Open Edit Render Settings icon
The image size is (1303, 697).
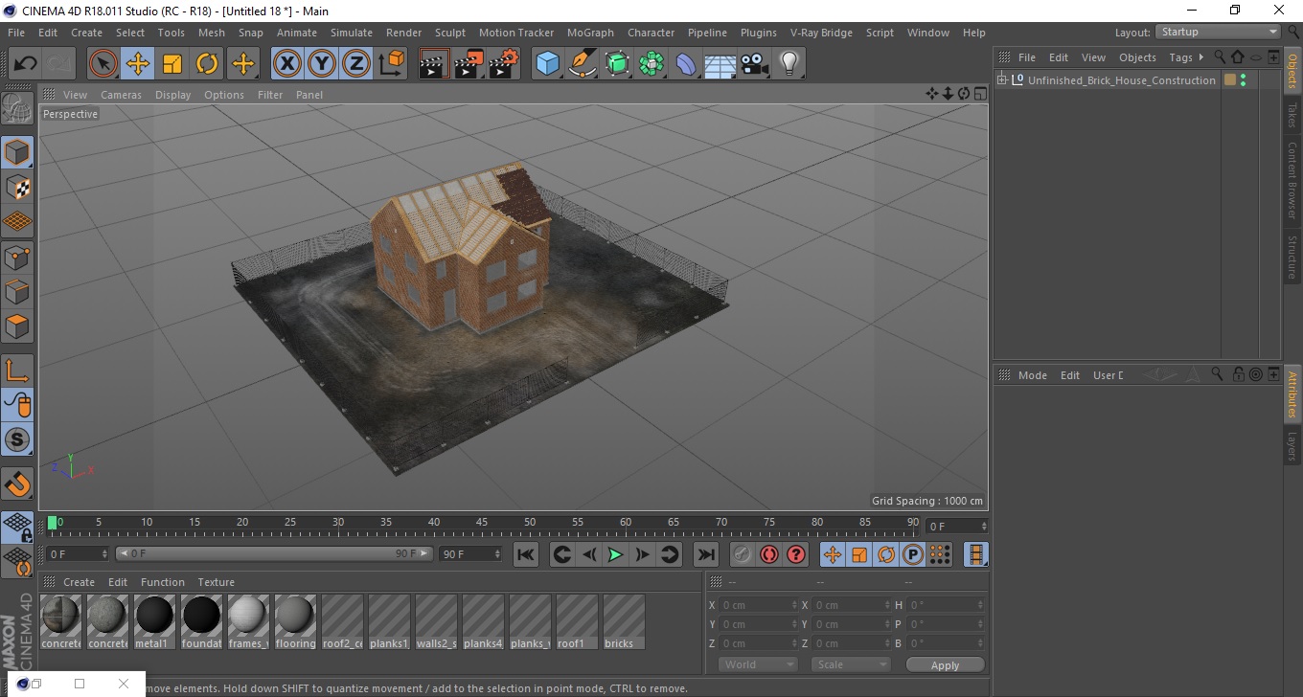(x=504, y=64)
